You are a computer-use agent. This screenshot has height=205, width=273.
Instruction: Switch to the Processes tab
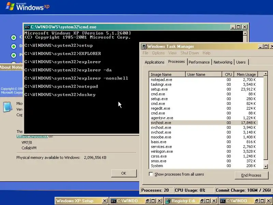coord(176,61)
